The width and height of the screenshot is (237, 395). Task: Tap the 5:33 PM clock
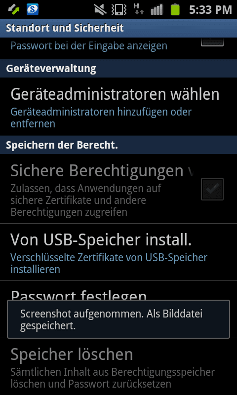pos(210,9)
